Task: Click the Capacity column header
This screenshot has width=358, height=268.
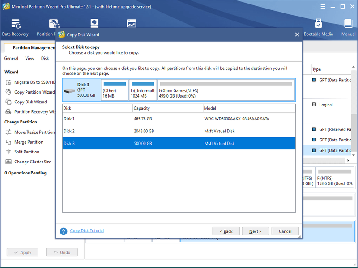Action: click(x=168, y=108)
